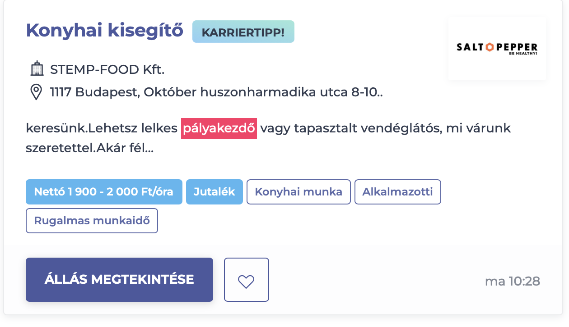Viewport: 569px width, 327px height.
Task: Click the highlighted pályakezdő keyword
Action: click(x=219, y=128)
